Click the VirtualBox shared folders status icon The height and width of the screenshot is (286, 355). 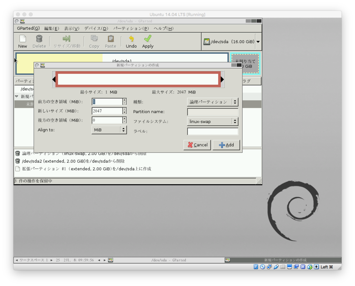click(x=283, y=267)
